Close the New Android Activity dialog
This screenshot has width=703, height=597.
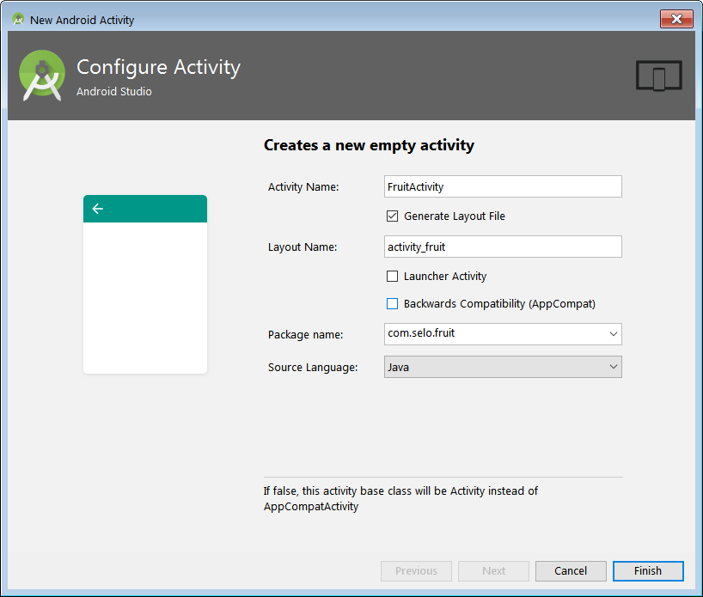click(676, 19)
